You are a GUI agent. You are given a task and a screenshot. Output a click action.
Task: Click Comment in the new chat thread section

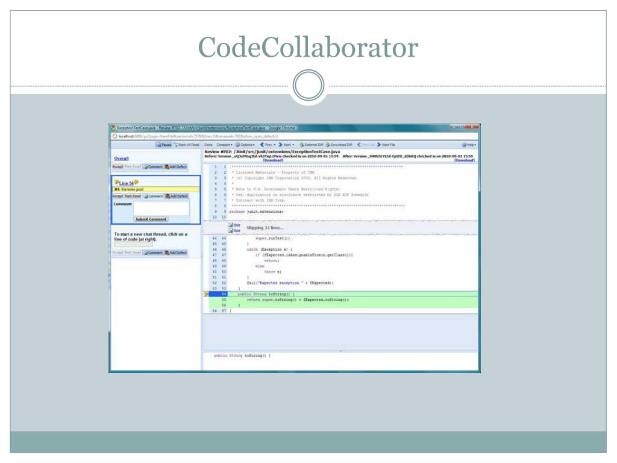click(152, 253)
